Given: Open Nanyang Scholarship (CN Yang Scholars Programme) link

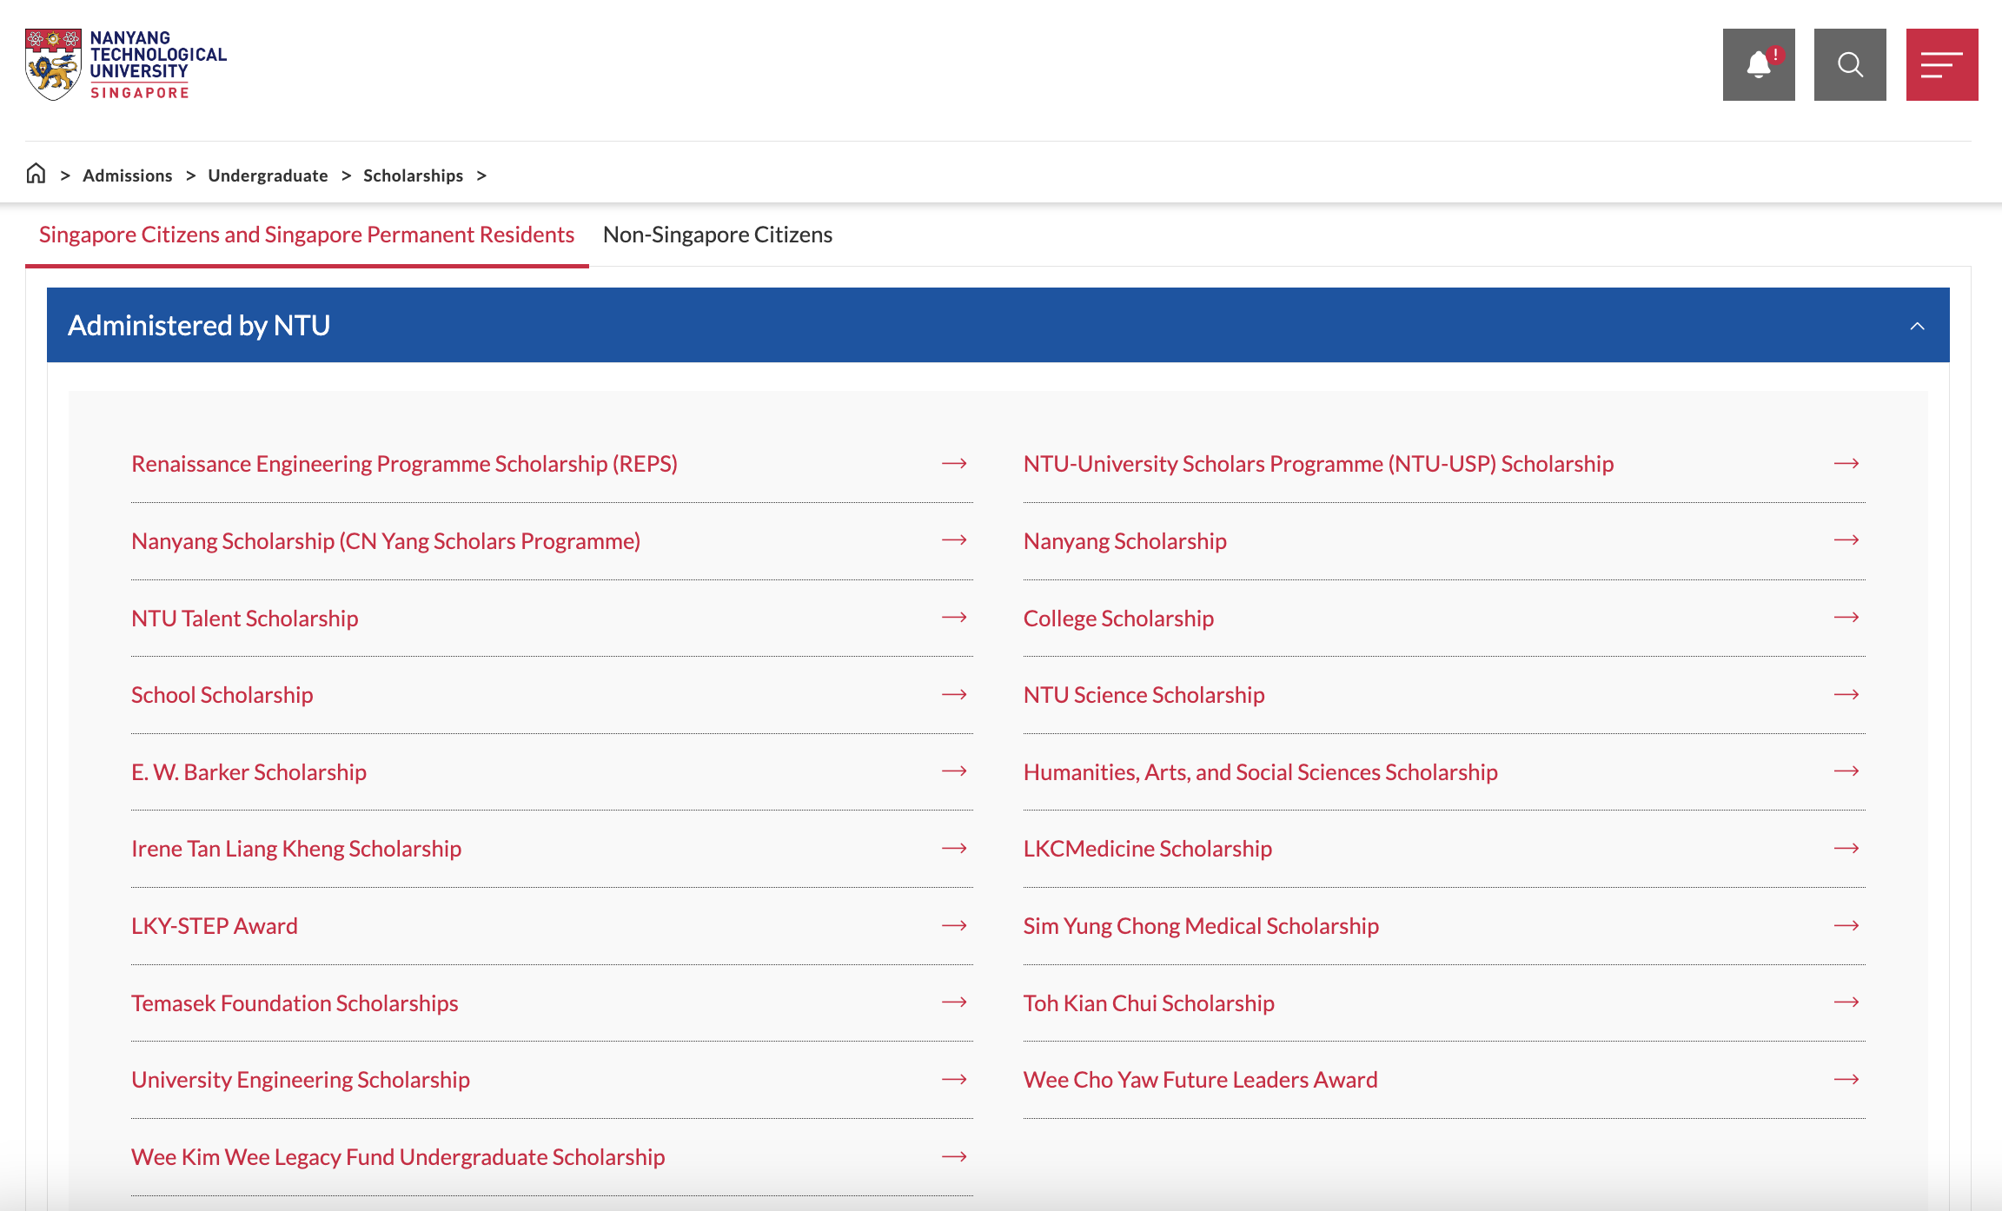Looking at the screenshot, I should (x=386, y=541).
